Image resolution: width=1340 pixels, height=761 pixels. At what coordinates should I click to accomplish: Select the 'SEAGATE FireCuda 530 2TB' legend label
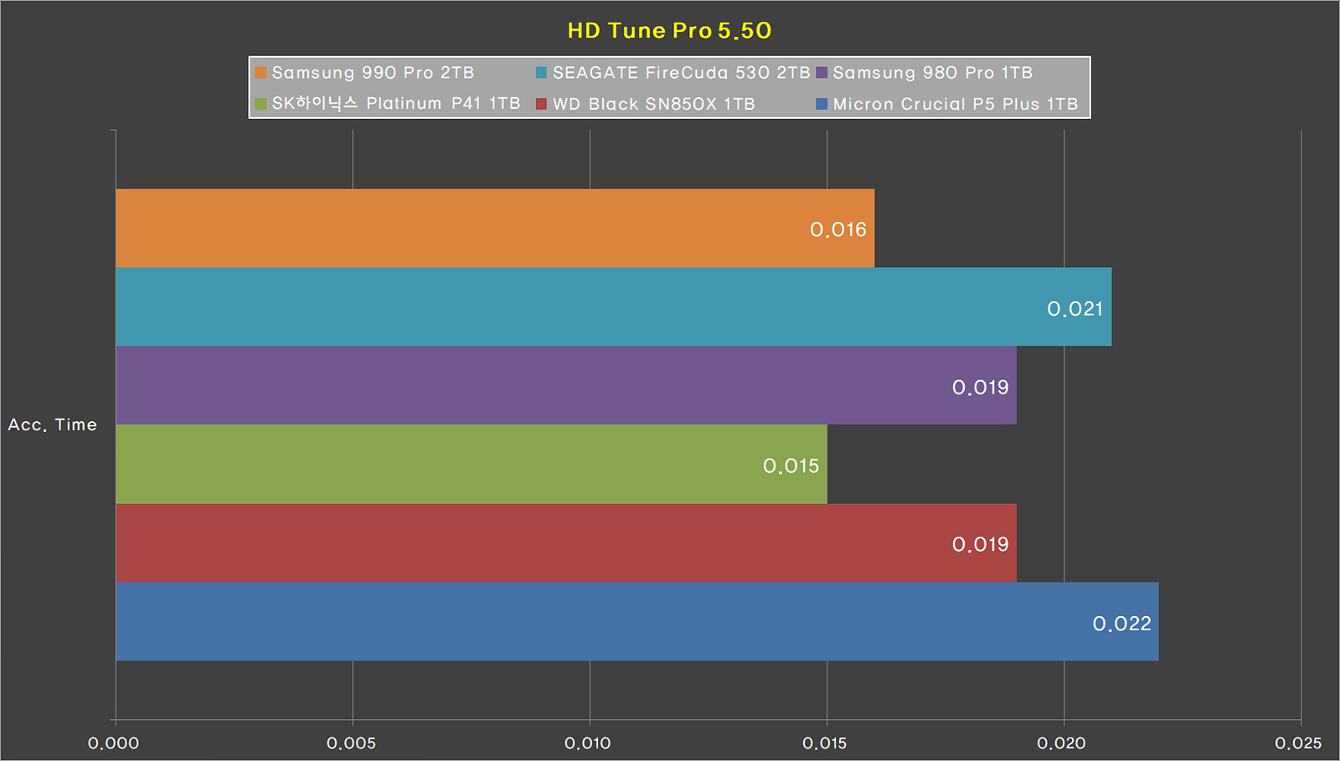[681, 73]
